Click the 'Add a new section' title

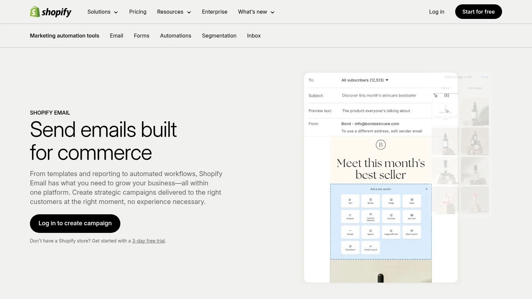point(381,189)
